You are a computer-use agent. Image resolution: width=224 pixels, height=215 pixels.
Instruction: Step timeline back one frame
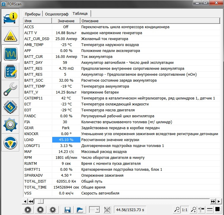pyautogui.click(x=25, y=201)
